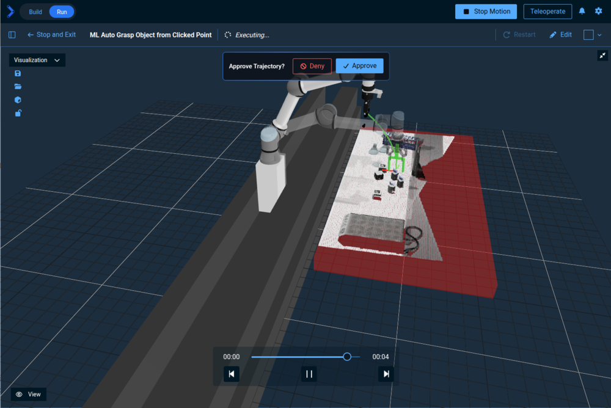Click the trajectory timeline slider handle
This screenshot has height=408, width=611.
(x=347, y=357)
